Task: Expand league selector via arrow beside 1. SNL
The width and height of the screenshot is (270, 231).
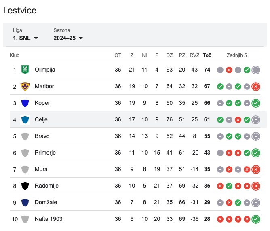Action: (x=36, y=38)
